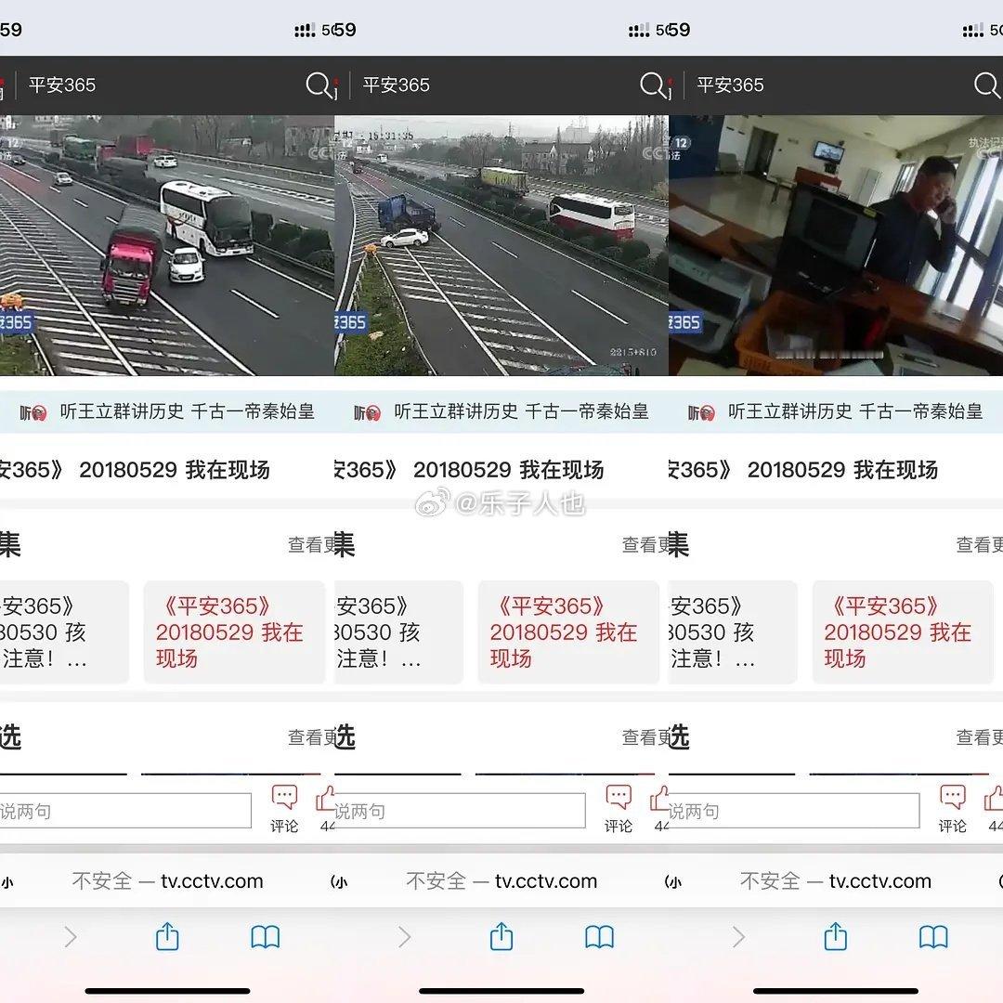Tap the signal bars in the middle screenshot status bar
Image resolution: width=1003 pixels, height=1003 pixels.
point(639,30)
